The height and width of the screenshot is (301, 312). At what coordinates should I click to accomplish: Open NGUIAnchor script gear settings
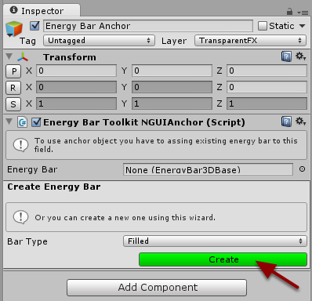tap(300, 121)
